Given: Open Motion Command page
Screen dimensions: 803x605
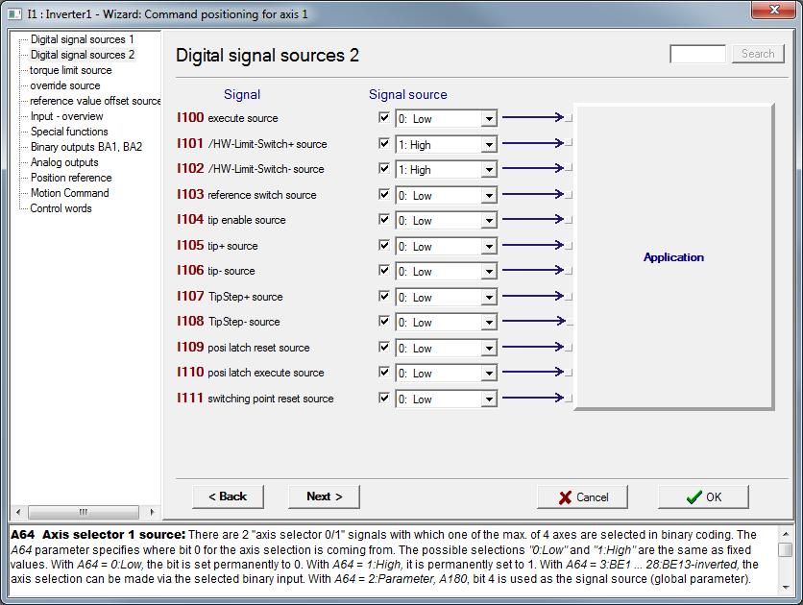Looking at the screenshot, I should (70, 193).
